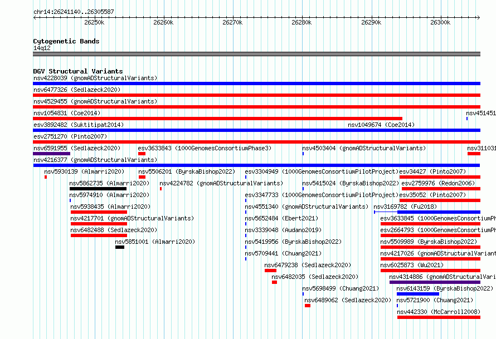This screenshot has width=496, height=339.
Task: Click nsv6482488 (Sedlazeck2020) label
Action: [x=114, y=230]
